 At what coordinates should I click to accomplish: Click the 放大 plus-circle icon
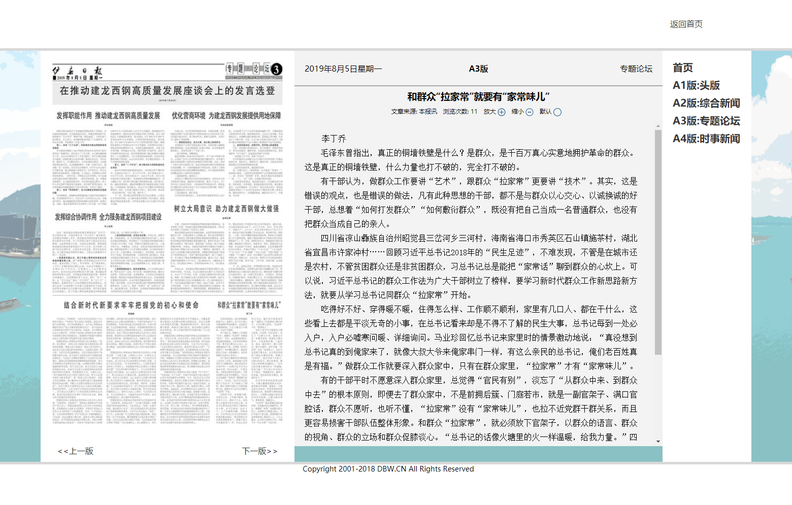(x=502, y=112)
